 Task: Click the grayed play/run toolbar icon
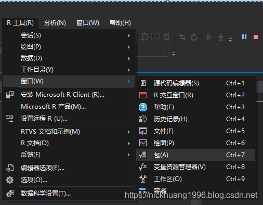click(x=209, y=37)
